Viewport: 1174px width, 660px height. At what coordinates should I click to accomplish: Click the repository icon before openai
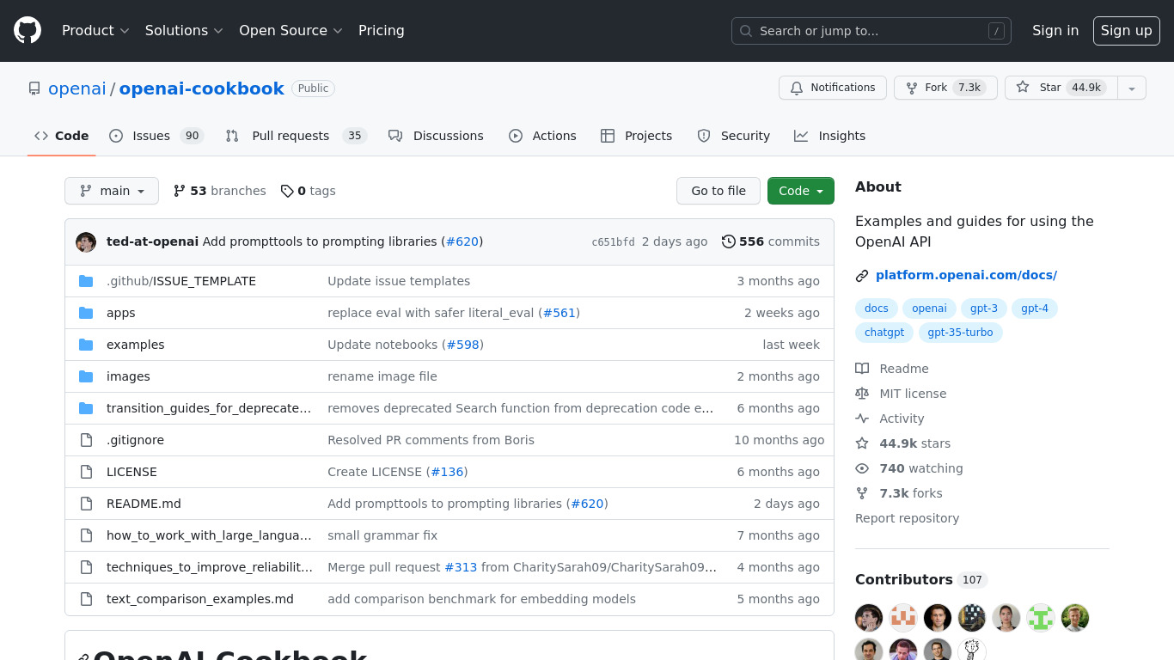[x=34, y=89]
